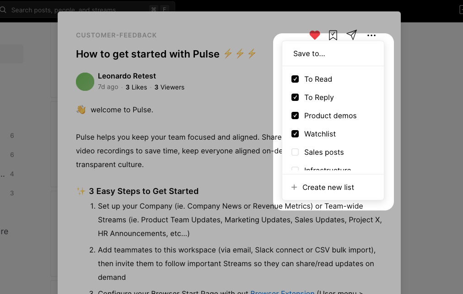Uncheck the Product demos checkbox
The height and width of the screenshot is (294, 463).
[295, 115]
